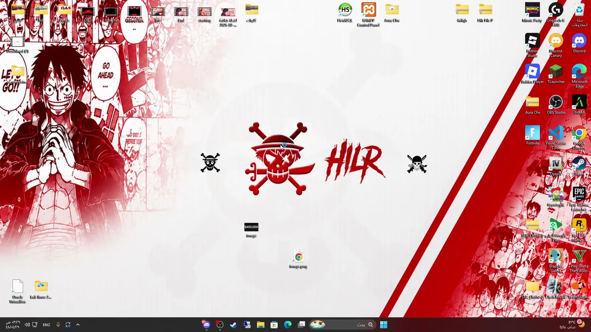Select the $400.000 image file thumbnail
Image resolution: width=591 pixels, height=332 pixels.
(x=251, y=230)
